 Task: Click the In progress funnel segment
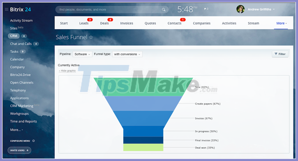pyautogui.click(x=143, y=131)
